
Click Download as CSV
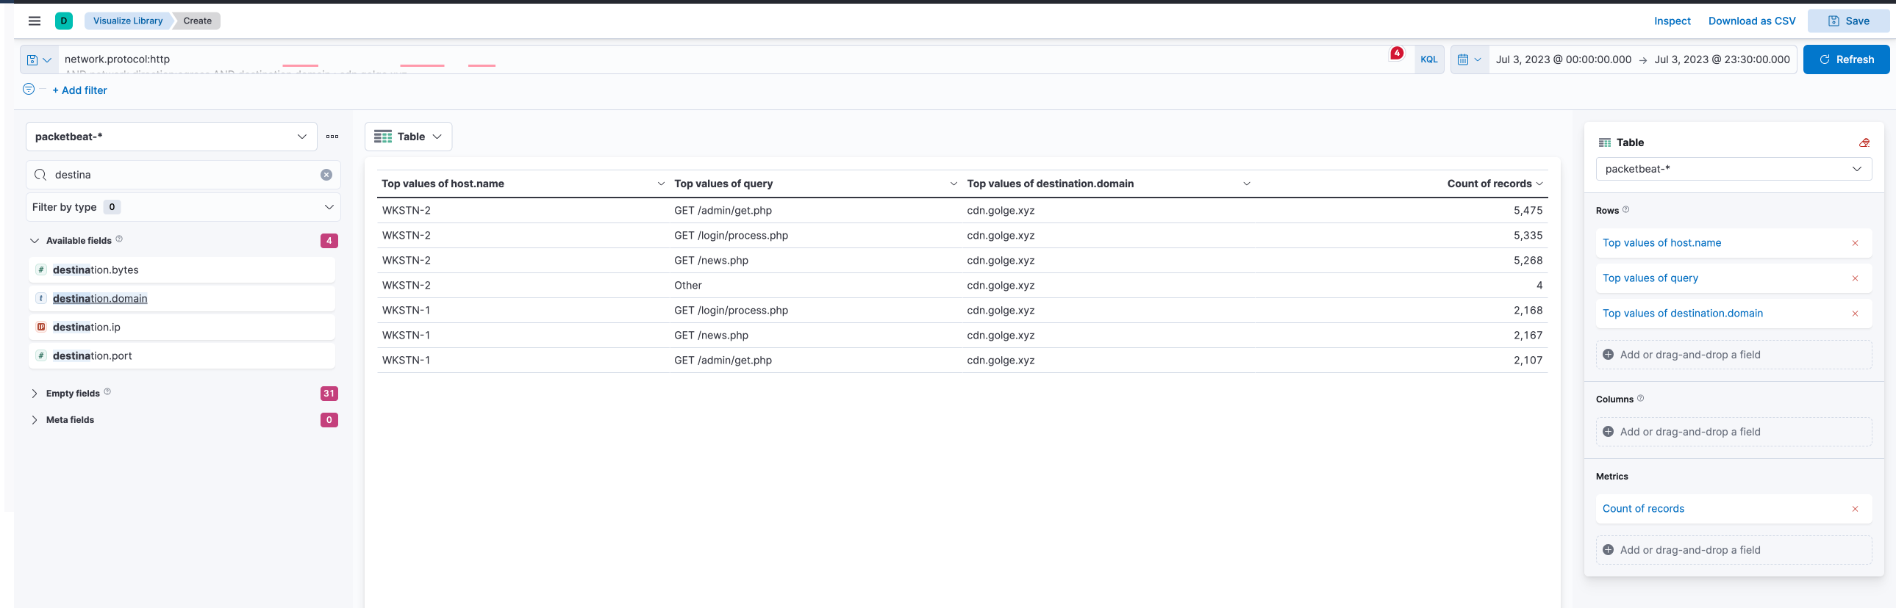(x=1752, y=21)
